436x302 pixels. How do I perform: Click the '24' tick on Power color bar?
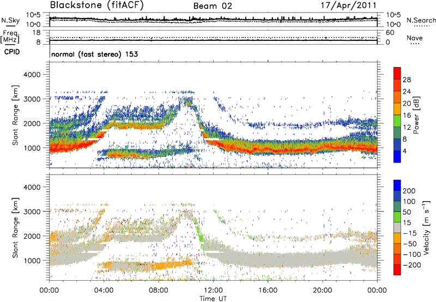(407, 92)
